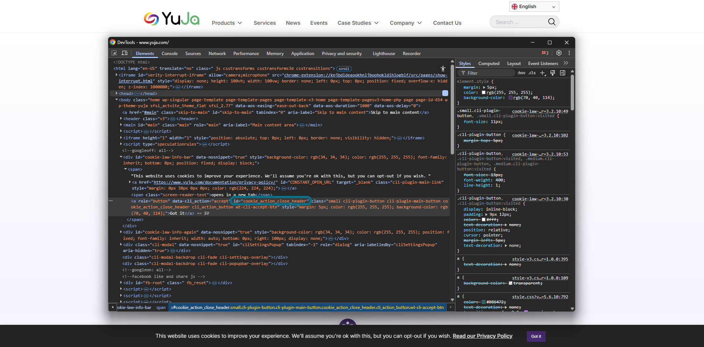The height and width of the screenshot is (347, 704).
Task: Click the YuJa logo
Action: coord(172,18)
